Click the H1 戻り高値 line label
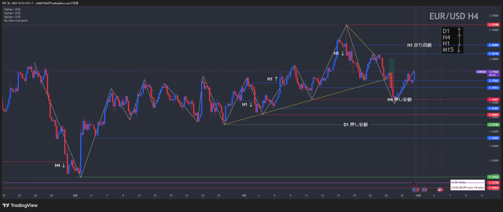The width and height of the screenshot is (503, 212). coord(419,45)
